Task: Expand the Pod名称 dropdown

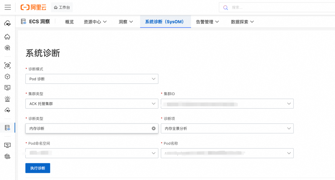Action: pos(227,153)
